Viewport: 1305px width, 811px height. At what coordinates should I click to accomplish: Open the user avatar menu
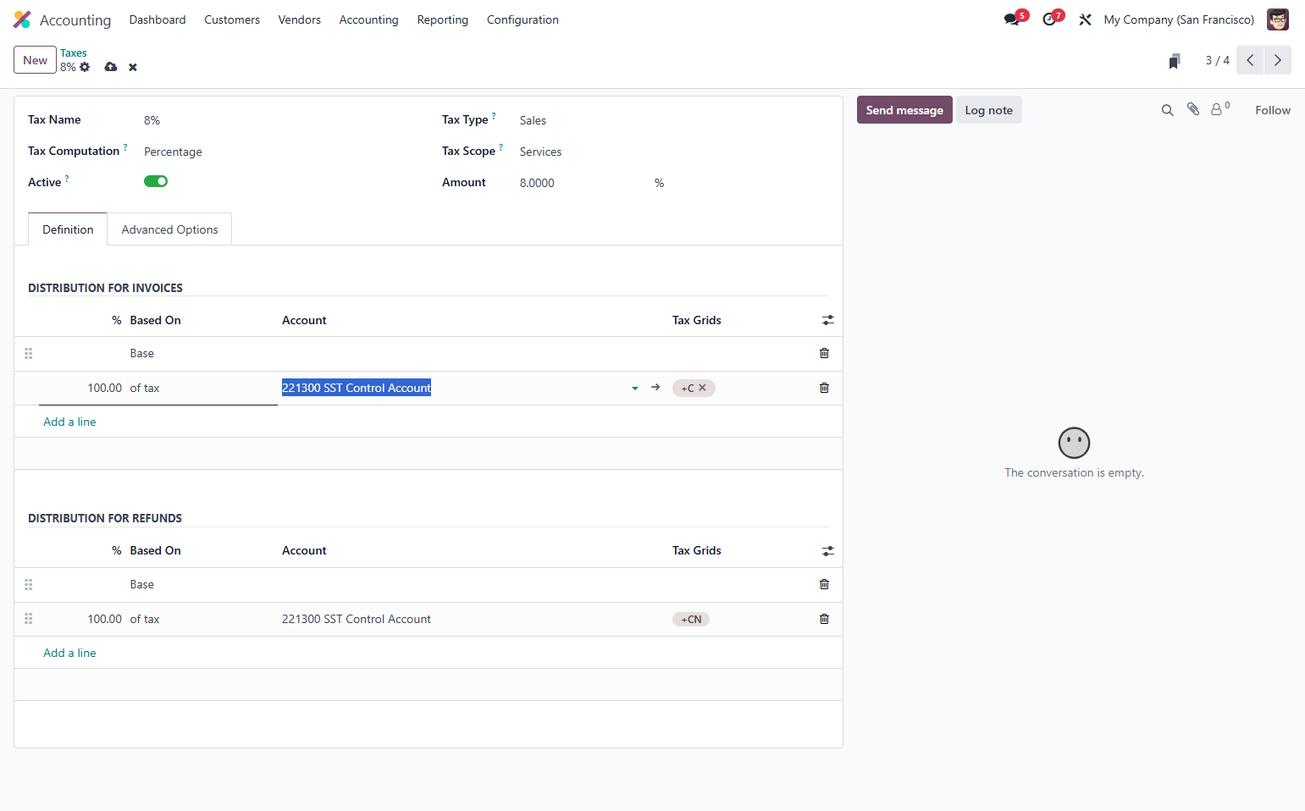click(1277, 19)
